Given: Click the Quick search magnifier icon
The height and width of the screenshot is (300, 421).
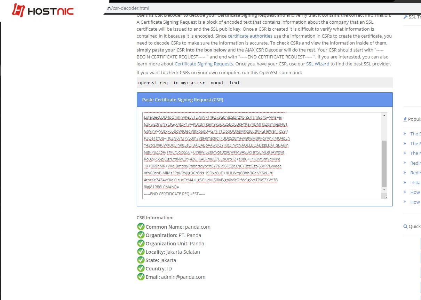Looking at the screenshot, I should coord(405,226).
